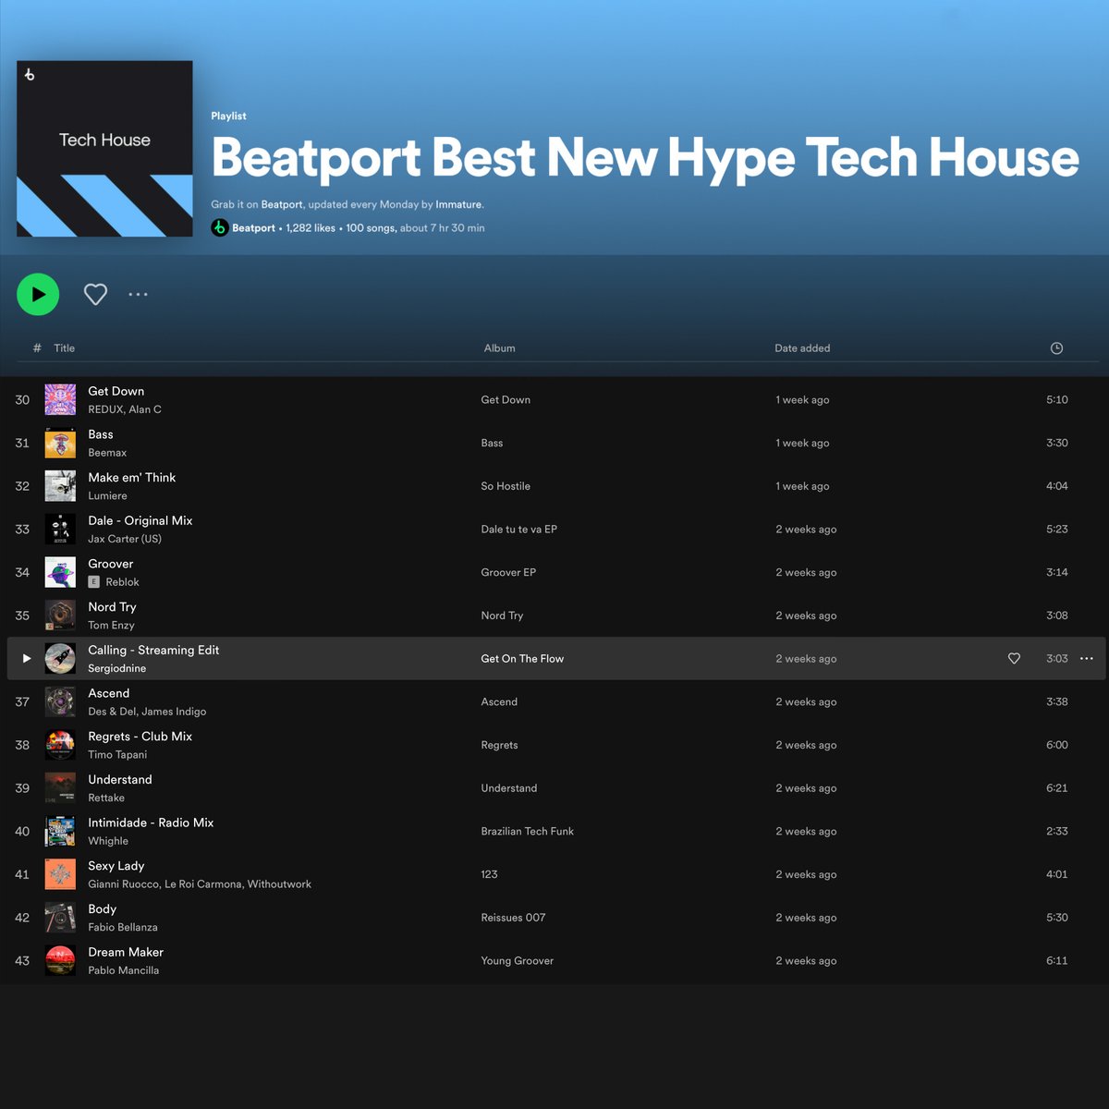
Task: Open the playlist cover art Tech House
Action: click(104, 149)
